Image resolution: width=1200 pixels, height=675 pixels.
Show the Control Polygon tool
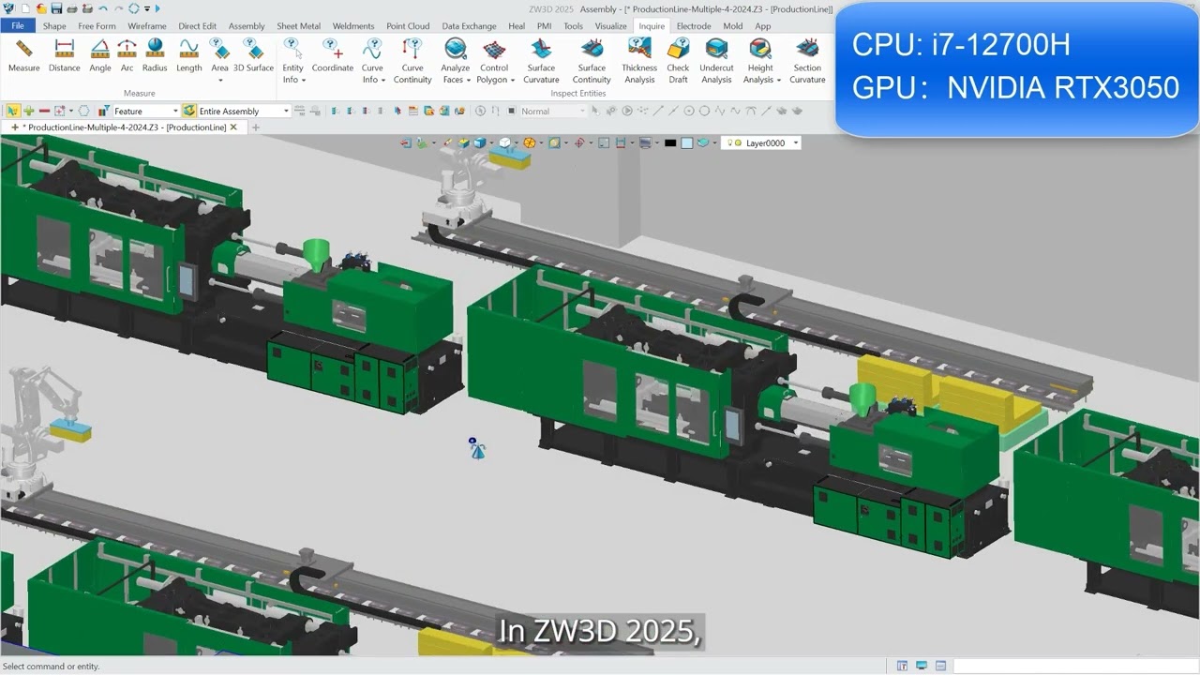point(494,61)
